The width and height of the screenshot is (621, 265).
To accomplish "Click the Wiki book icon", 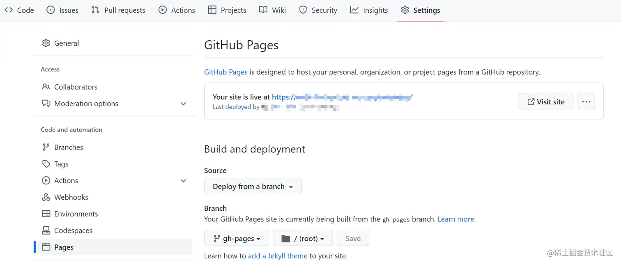I will coord(263,10).
